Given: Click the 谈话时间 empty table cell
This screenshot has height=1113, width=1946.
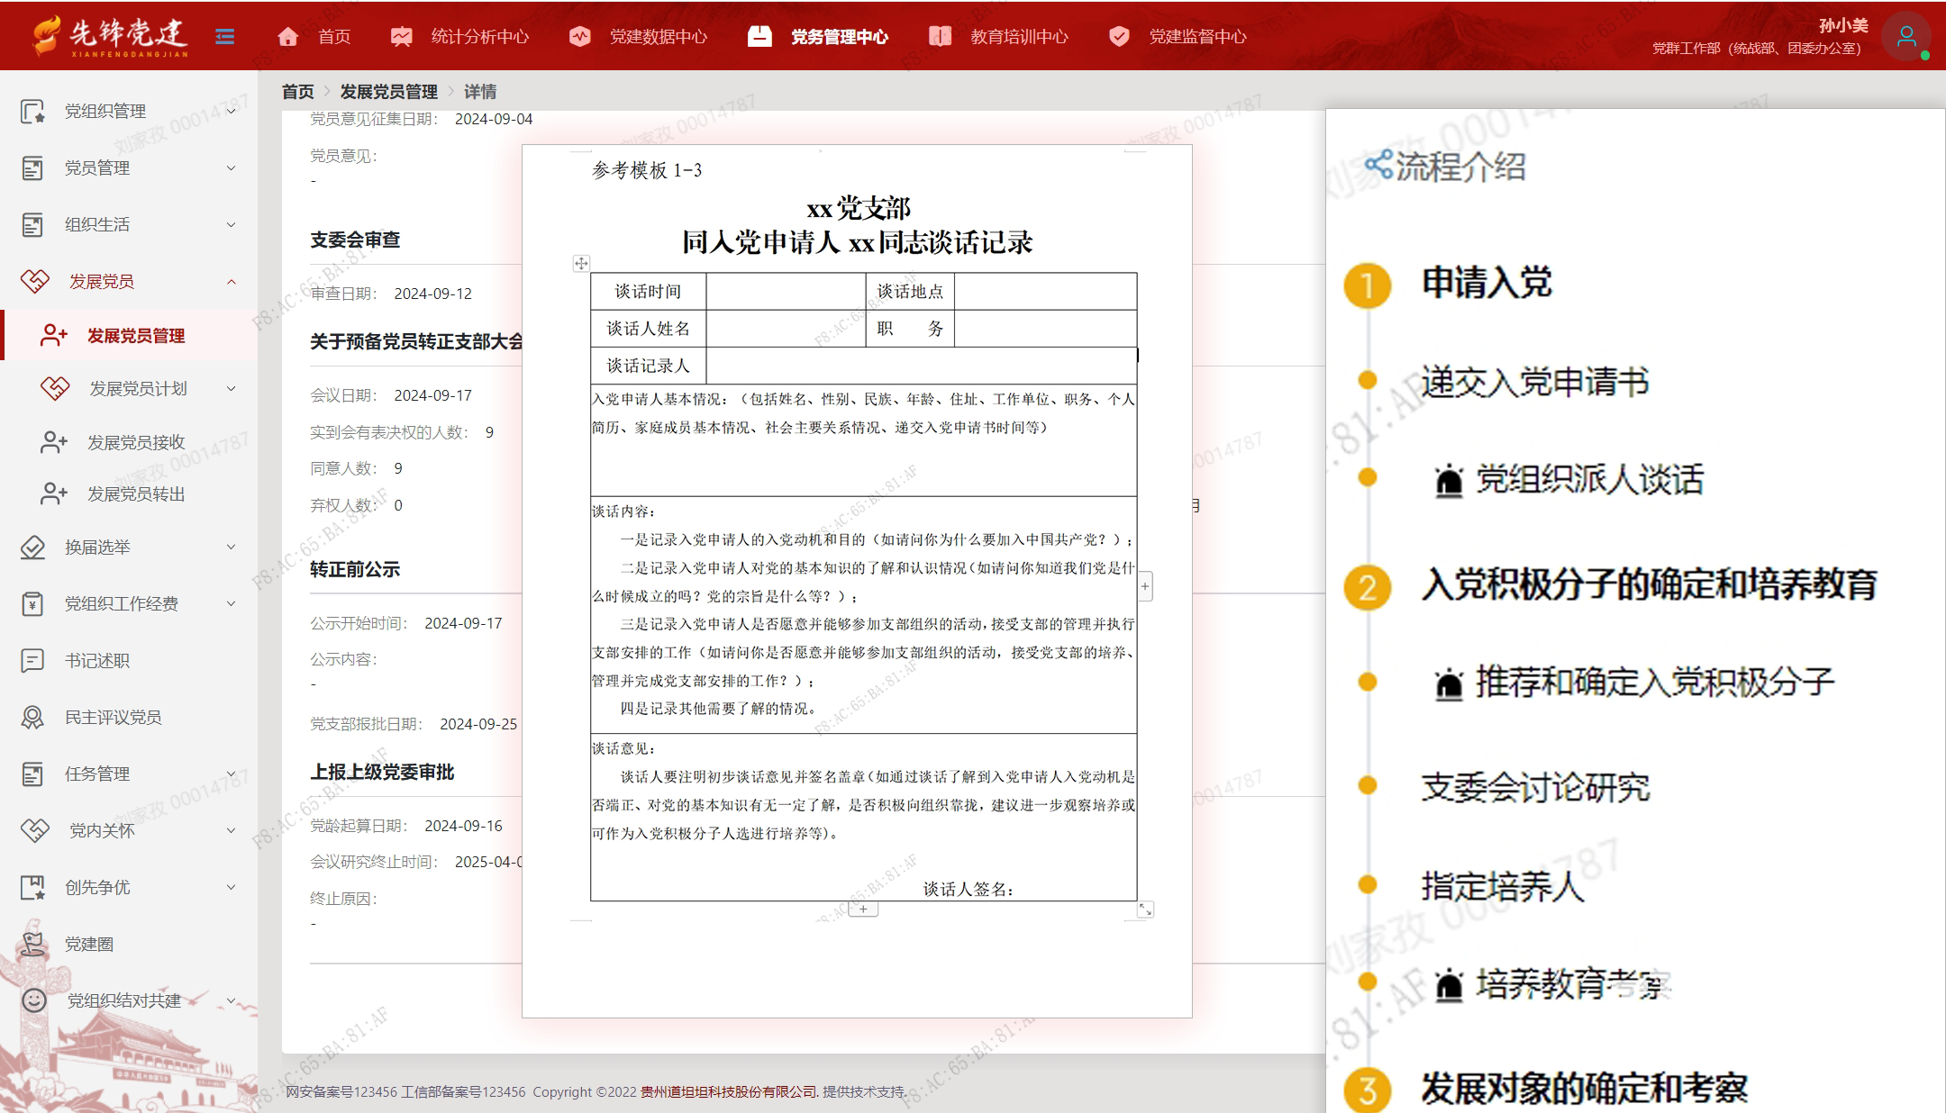Looking at the screenshot, I should 787,292.
